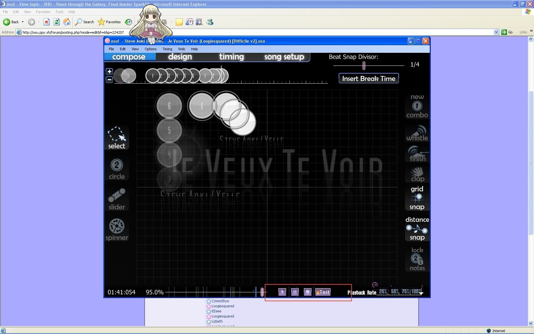Set playback rate to 50%
534x334 pixels.
pos(395,291)
